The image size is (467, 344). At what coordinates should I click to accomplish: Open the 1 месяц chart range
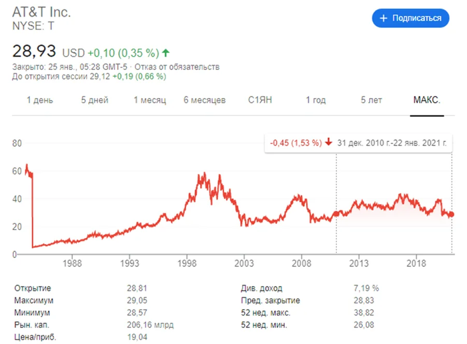click(x=149, y=100)
